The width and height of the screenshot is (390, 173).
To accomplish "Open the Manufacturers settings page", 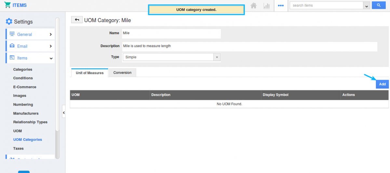I will (26, 113).
